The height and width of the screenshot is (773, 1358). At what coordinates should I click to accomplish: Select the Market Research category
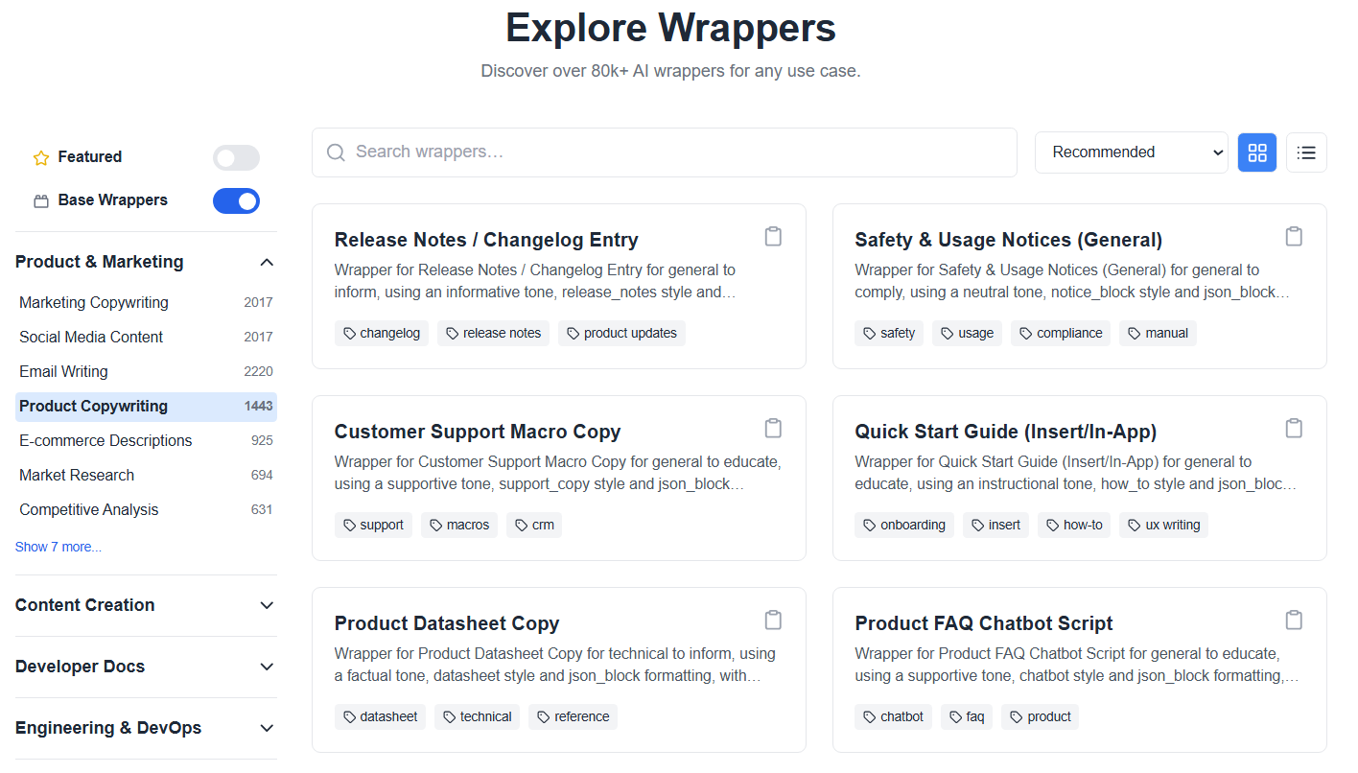pyautogui.click(x=77, y=475)
